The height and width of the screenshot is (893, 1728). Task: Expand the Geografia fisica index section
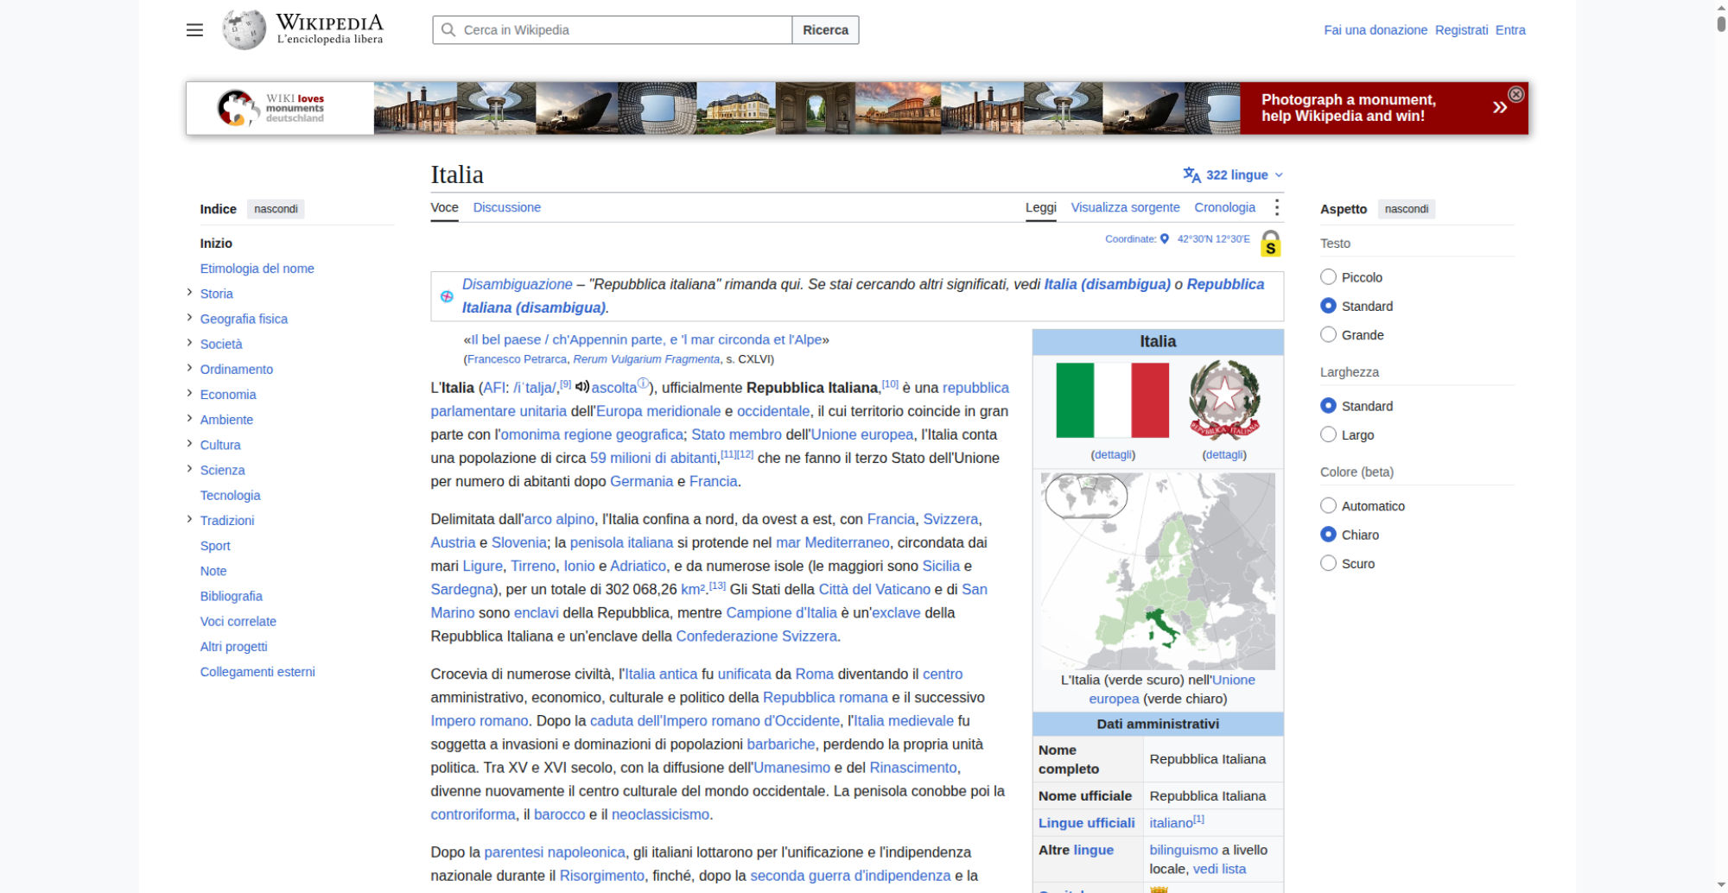[189, 318]
